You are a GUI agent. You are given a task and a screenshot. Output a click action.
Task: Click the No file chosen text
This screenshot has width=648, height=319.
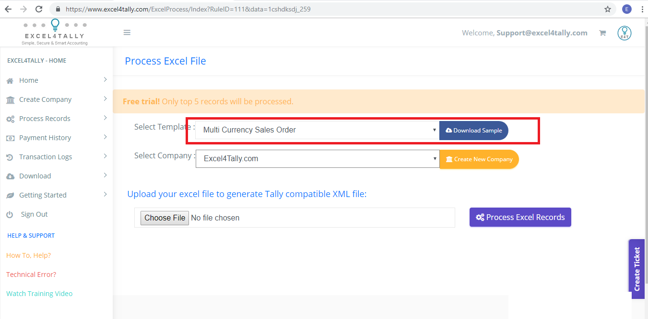[x=215, y=218]
